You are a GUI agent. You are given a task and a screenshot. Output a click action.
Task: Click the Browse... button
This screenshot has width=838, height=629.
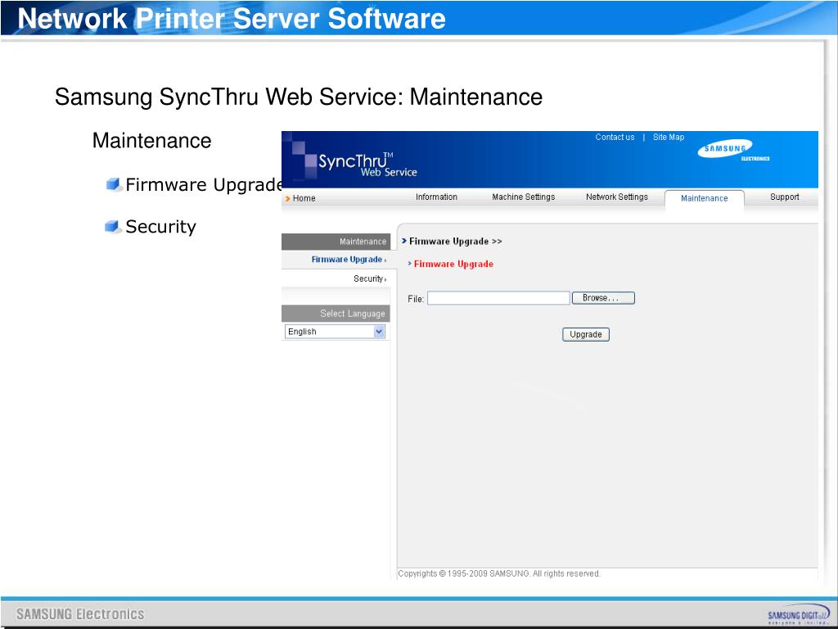603,298
